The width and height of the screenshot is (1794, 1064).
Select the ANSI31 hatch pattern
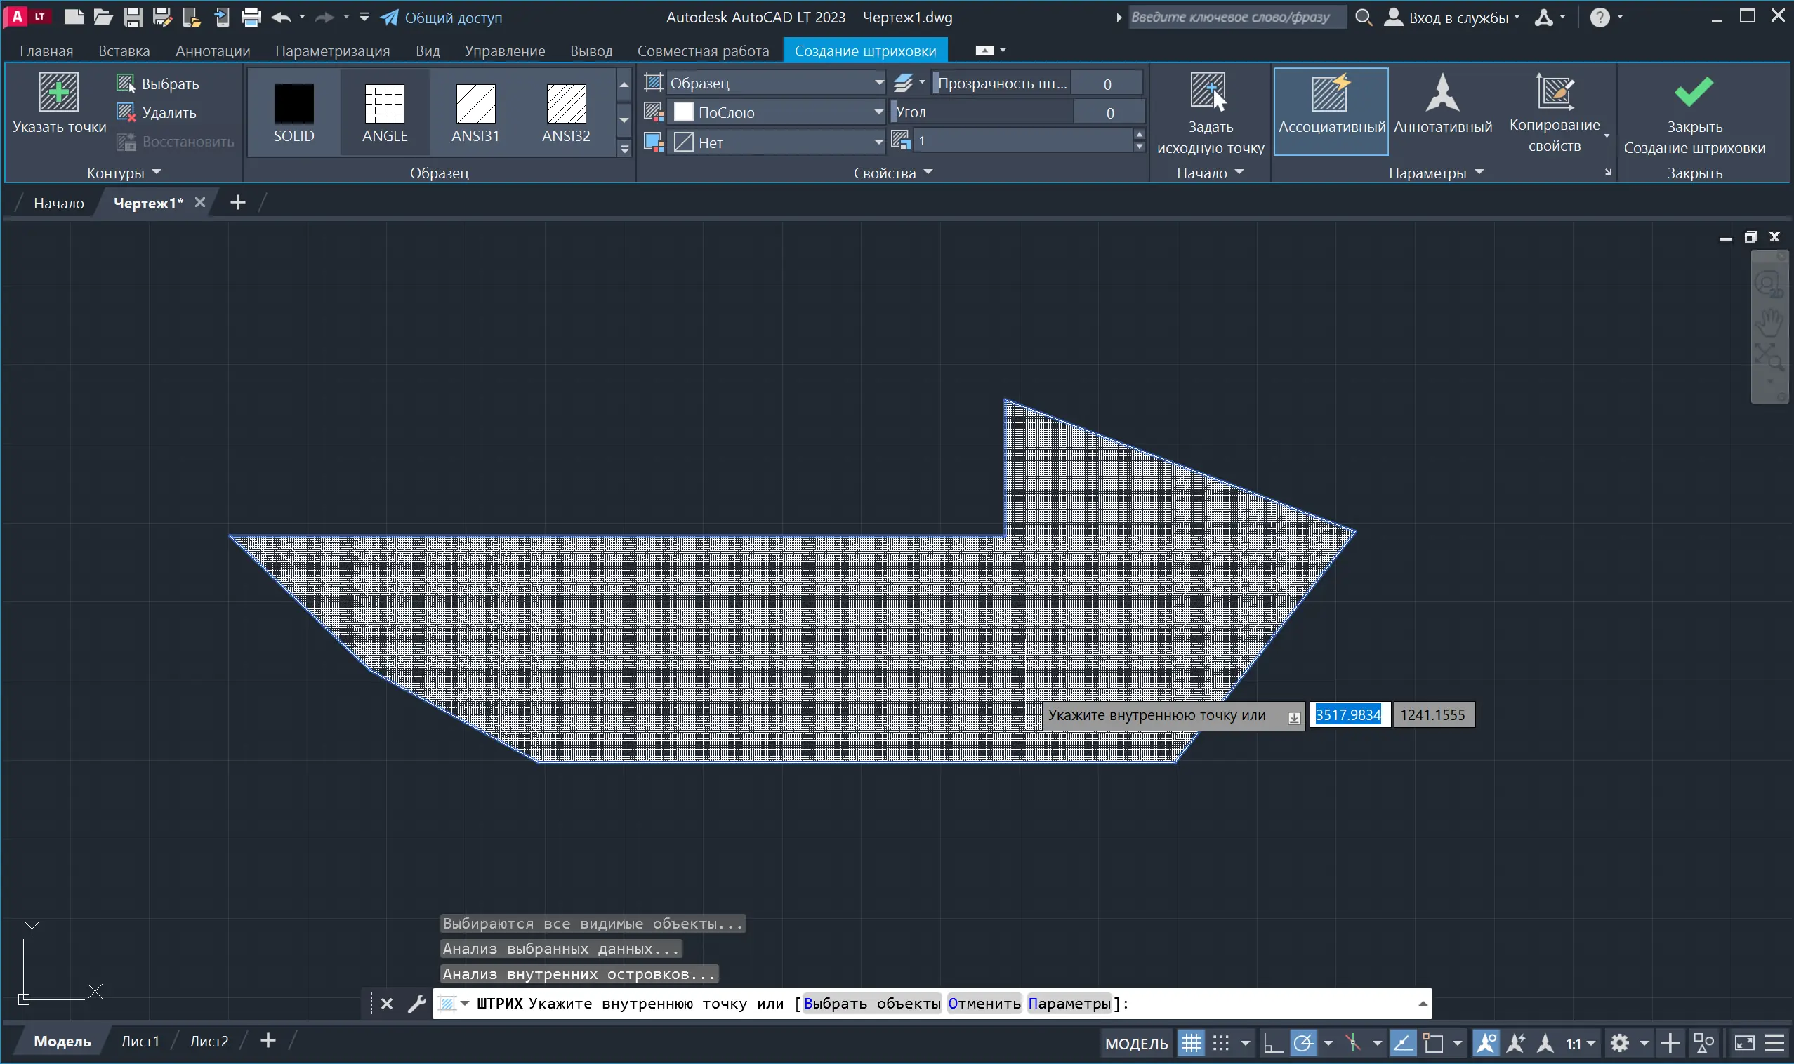[475, 104]
